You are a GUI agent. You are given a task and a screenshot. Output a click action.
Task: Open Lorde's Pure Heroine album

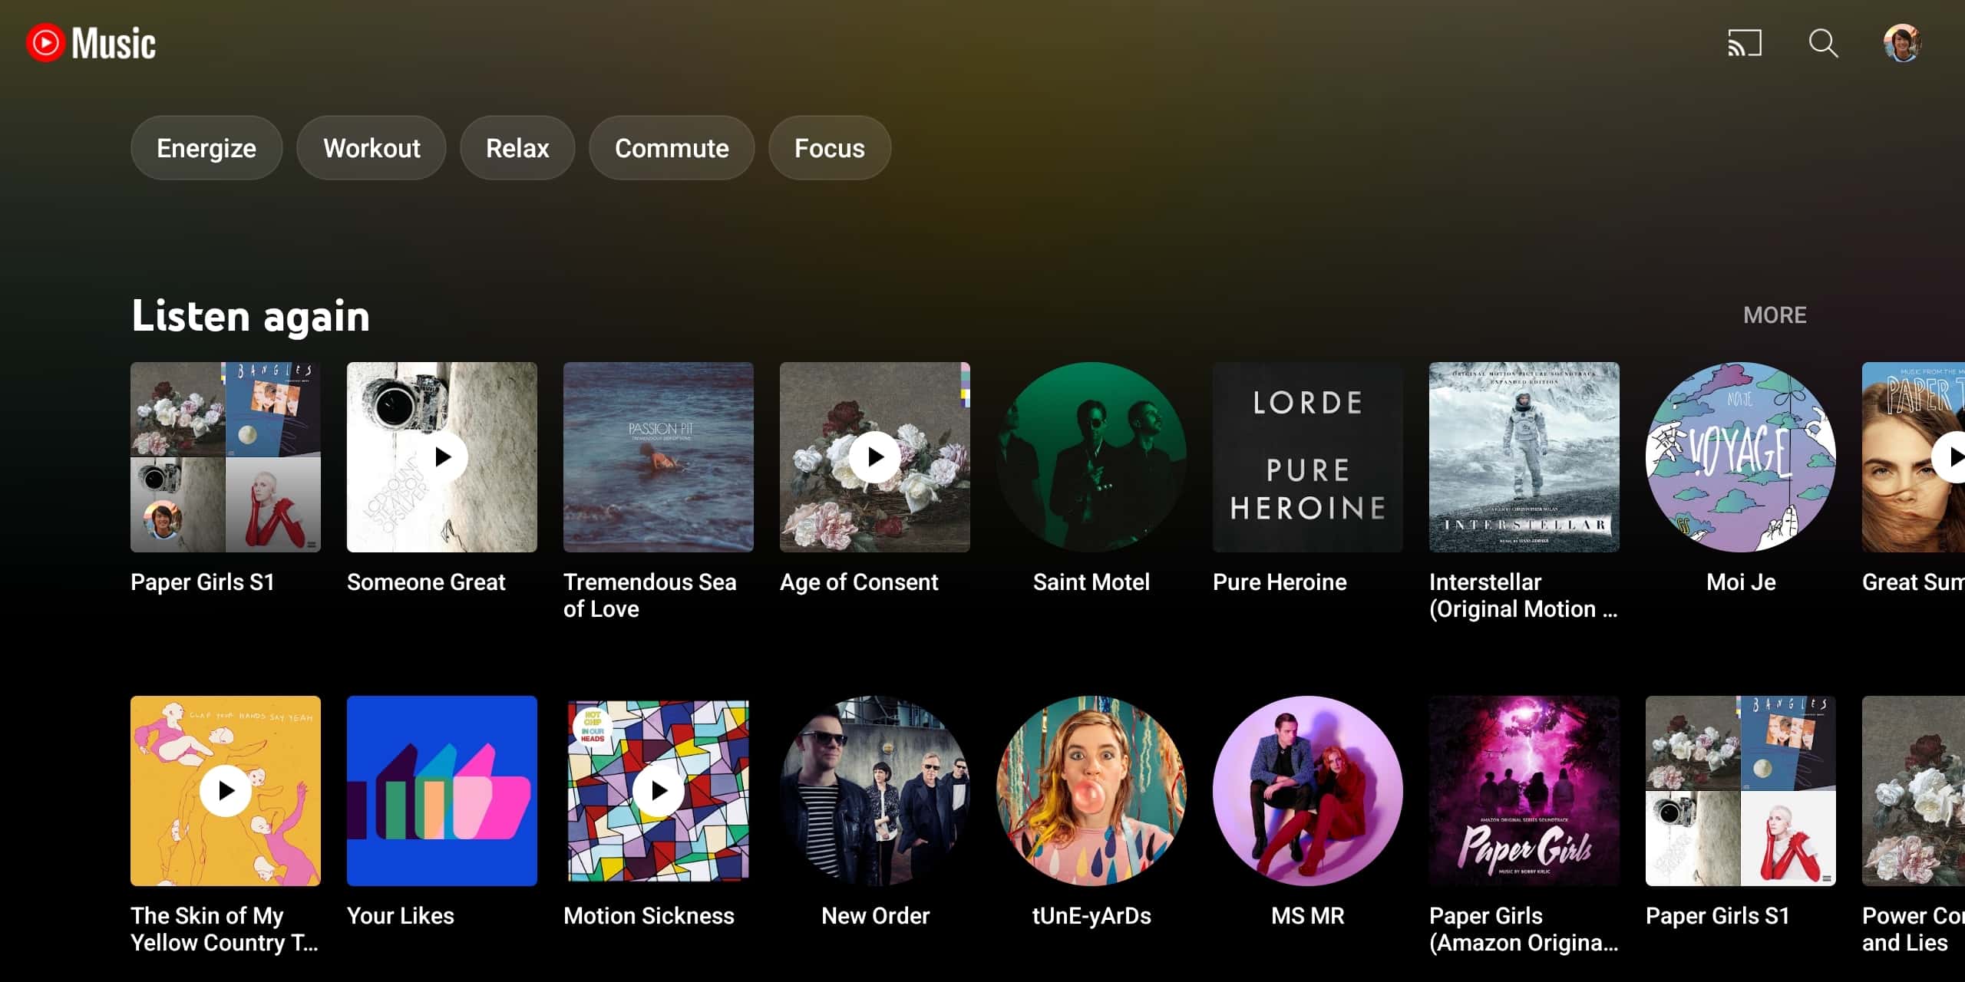1307,457
